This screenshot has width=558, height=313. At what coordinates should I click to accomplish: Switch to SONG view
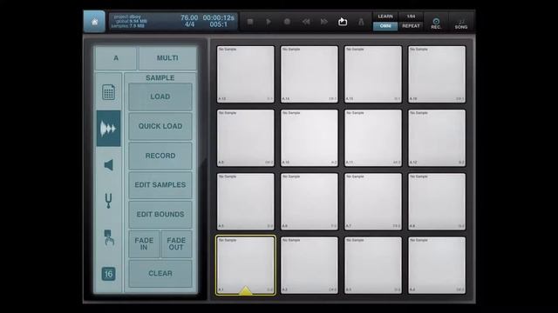[x=461, y=23]
